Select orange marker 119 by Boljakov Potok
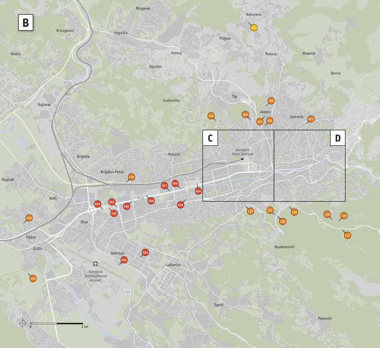Viewport: 380px width, 348px height. 131,177
